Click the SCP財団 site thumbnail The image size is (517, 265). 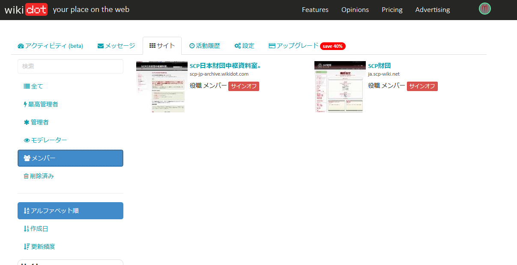[340, 87]
